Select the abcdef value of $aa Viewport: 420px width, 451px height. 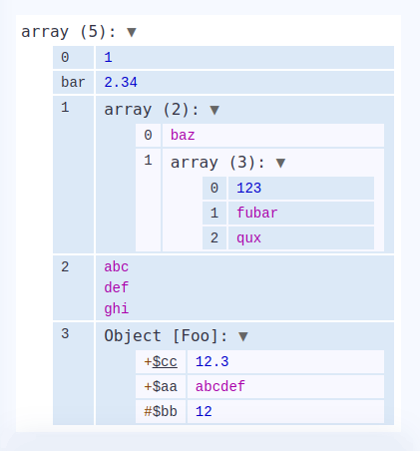coord(220,386)
